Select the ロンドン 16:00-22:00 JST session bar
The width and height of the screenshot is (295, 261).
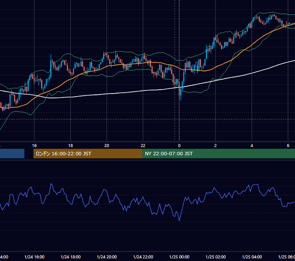tap(88, 154)
